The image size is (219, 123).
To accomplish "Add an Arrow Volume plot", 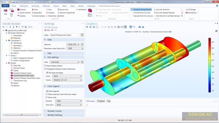I will click(24, 13).
